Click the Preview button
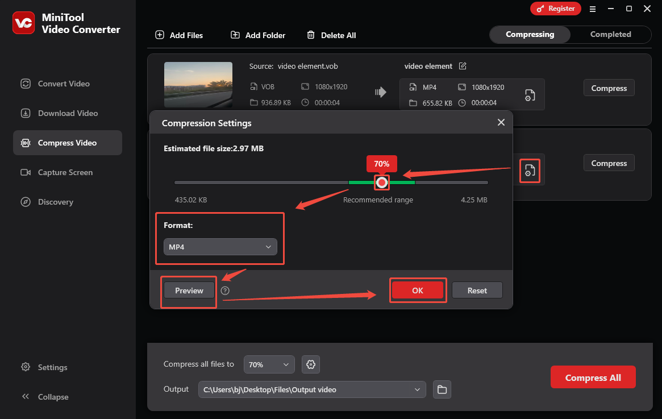The height and width of the screenshot is (419, 662). pyautogui.click(x=189, y=291)
